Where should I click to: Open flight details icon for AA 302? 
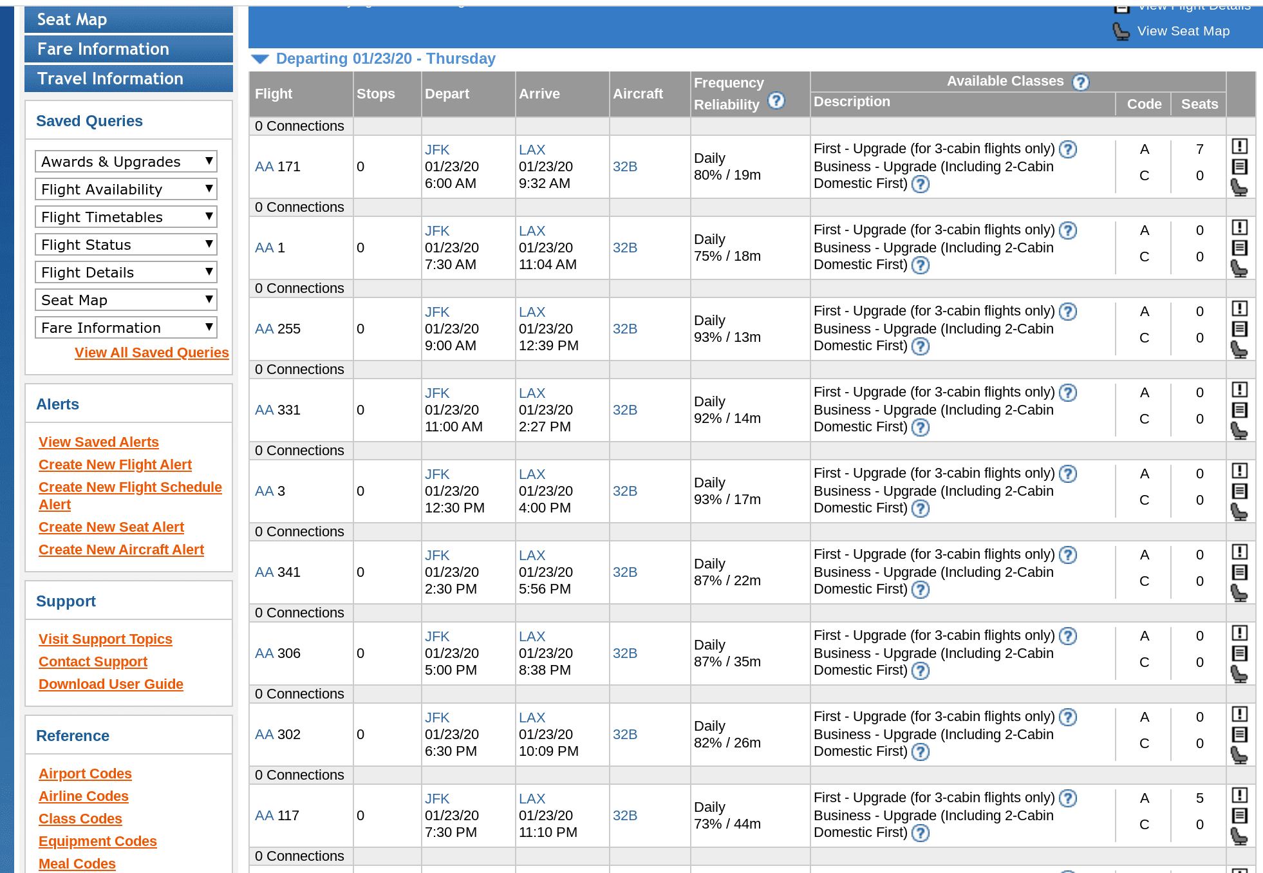[1239, 735]
